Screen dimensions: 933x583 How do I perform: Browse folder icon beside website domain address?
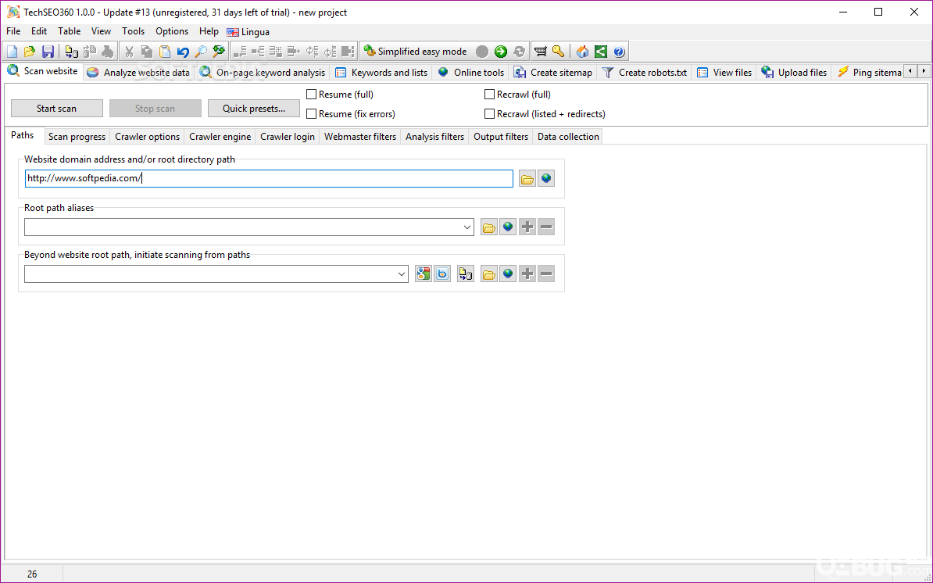(527, 178)
